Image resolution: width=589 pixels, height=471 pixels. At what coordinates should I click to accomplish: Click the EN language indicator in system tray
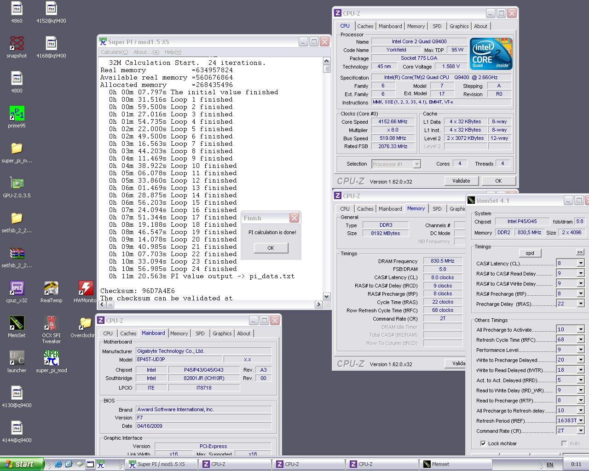tap(549, 465)
